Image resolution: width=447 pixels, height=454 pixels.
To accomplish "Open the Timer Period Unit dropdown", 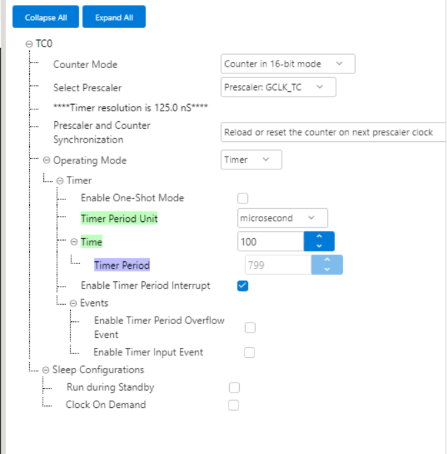I will click(x=282, y=218).
